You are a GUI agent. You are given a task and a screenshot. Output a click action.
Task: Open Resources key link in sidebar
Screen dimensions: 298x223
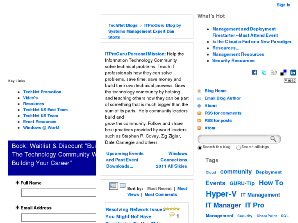[x=34, y=104]
